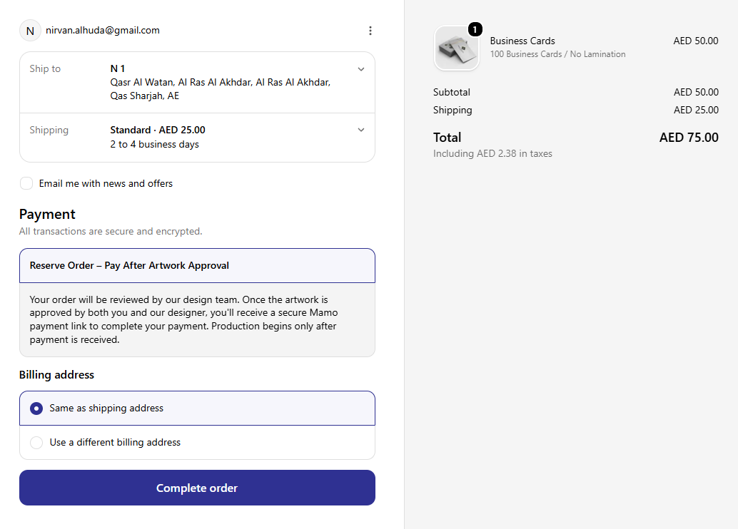Click the Business Cards product title

point(522,41)
